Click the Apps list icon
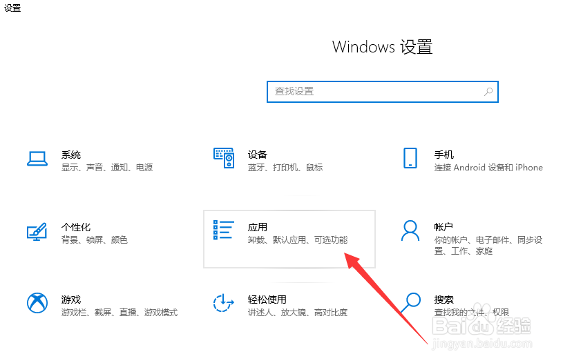Screen dimensions: 563x363 click(224, 230)
